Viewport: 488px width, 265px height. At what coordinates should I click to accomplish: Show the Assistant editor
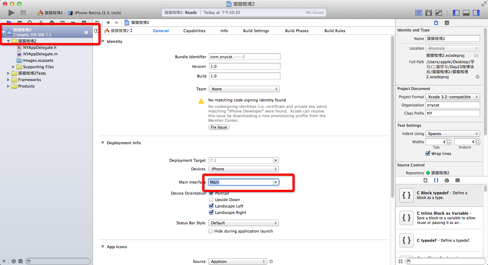point(429,13)
